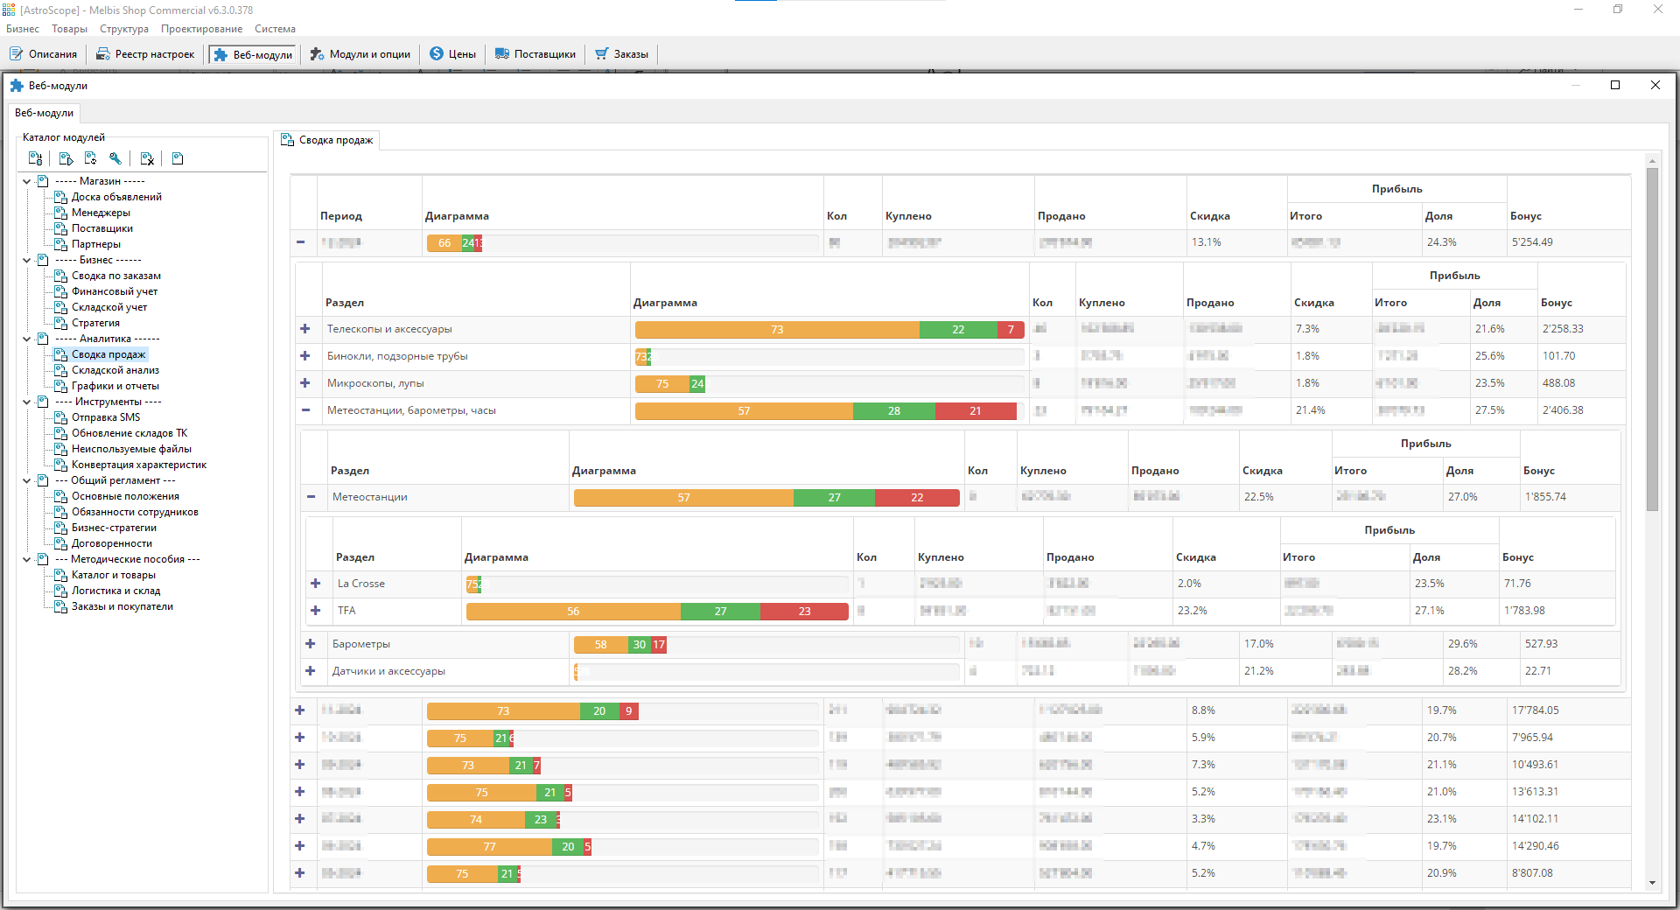Click the save-module-to-database icon in Каталог модулей
1680x910 pixels.
pos(35,158)
